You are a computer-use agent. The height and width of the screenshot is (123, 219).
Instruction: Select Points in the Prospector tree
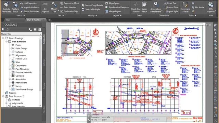click(x=18, y=45)
